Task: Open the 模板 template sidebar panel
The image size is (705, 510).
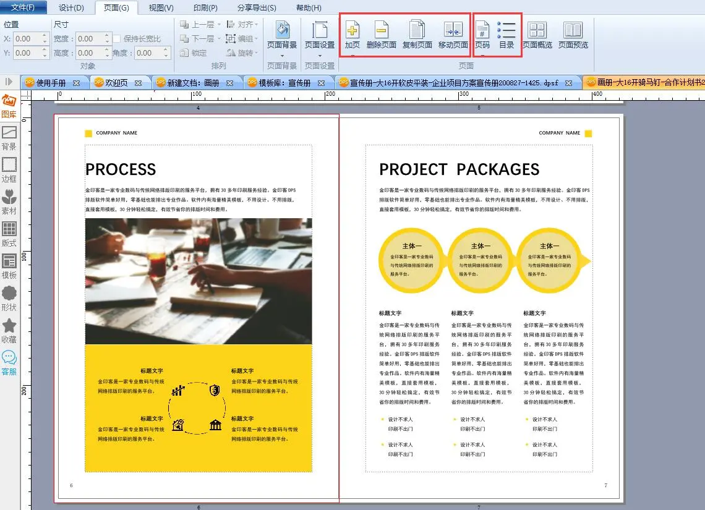Action: (x=9, y=266)
